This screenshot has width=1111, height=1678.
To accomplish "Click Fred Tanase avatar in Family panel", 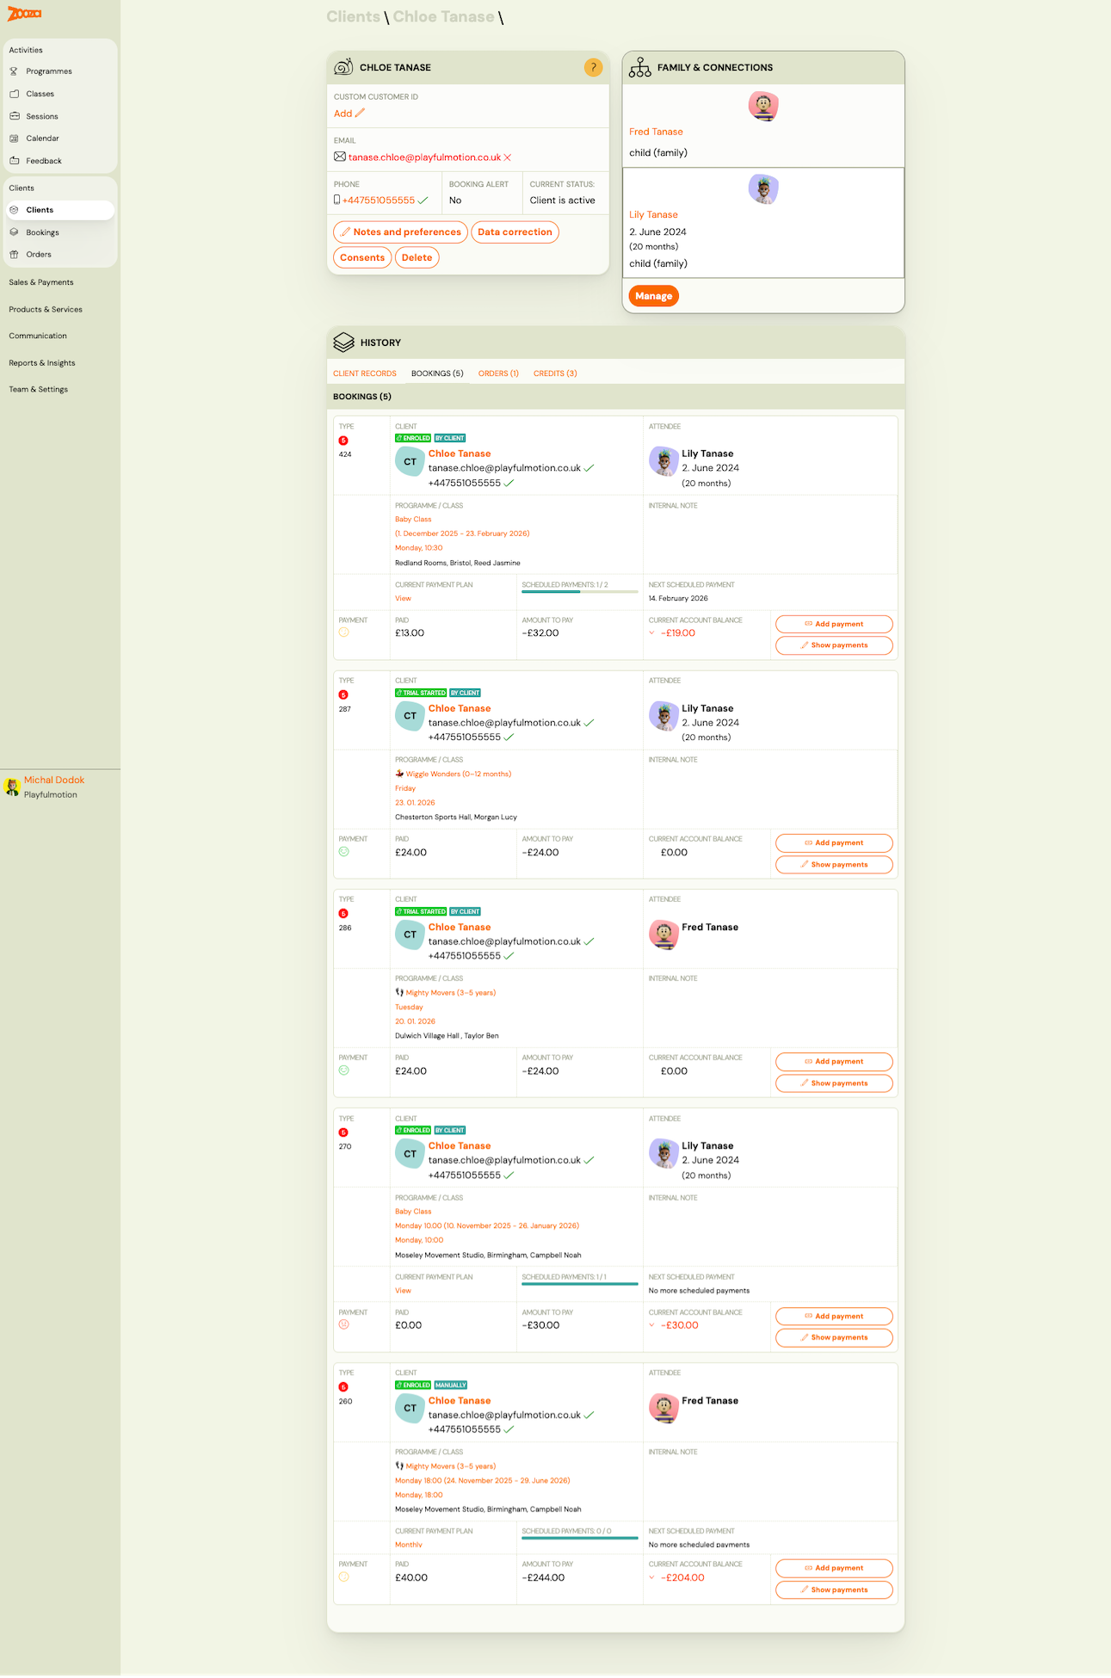I will tap(762, 107).
